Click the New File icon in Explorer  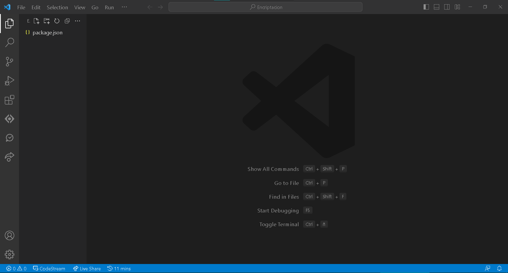click(x=37, y=21)
